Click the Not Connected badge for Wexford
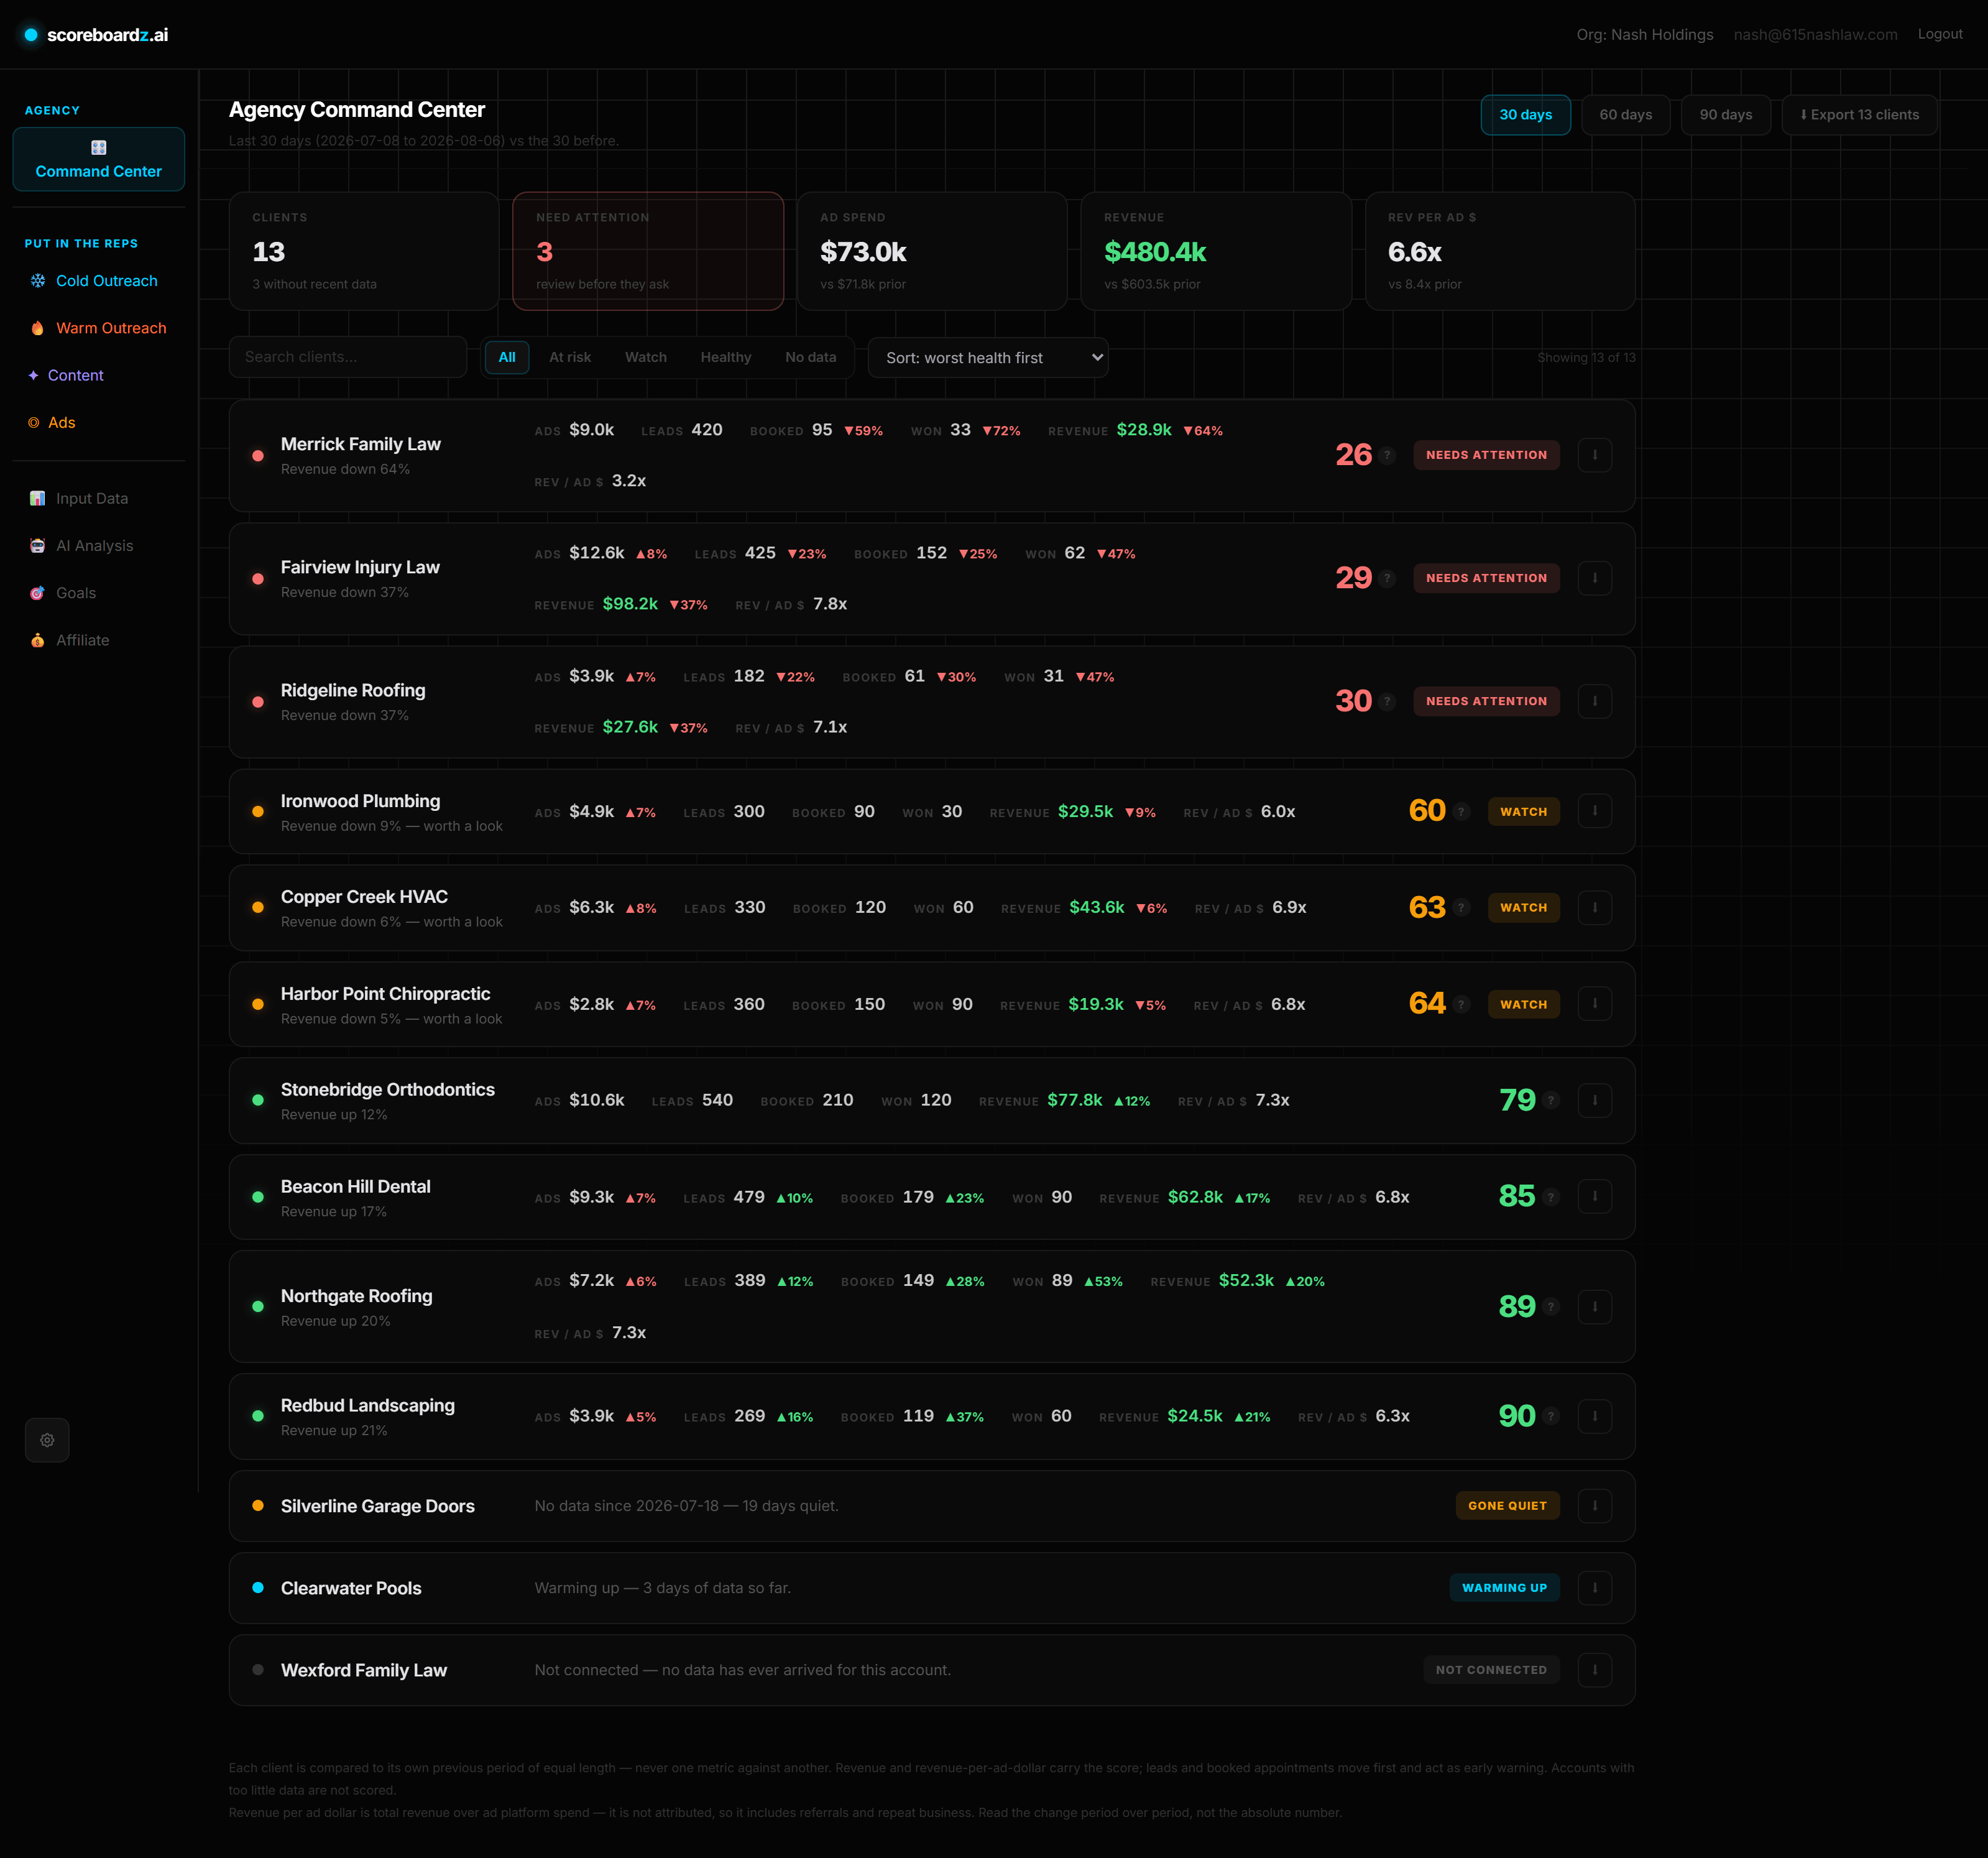This screenshot has height=1858, width=1988. pos(1491,1670)
